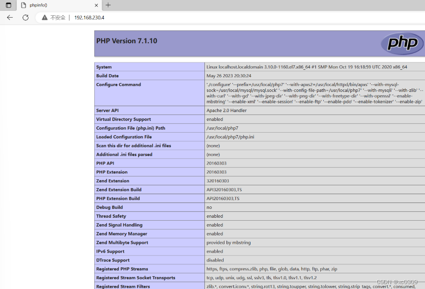Select the May 26 2023 20:30:24 value

click(x=229, y=76)
